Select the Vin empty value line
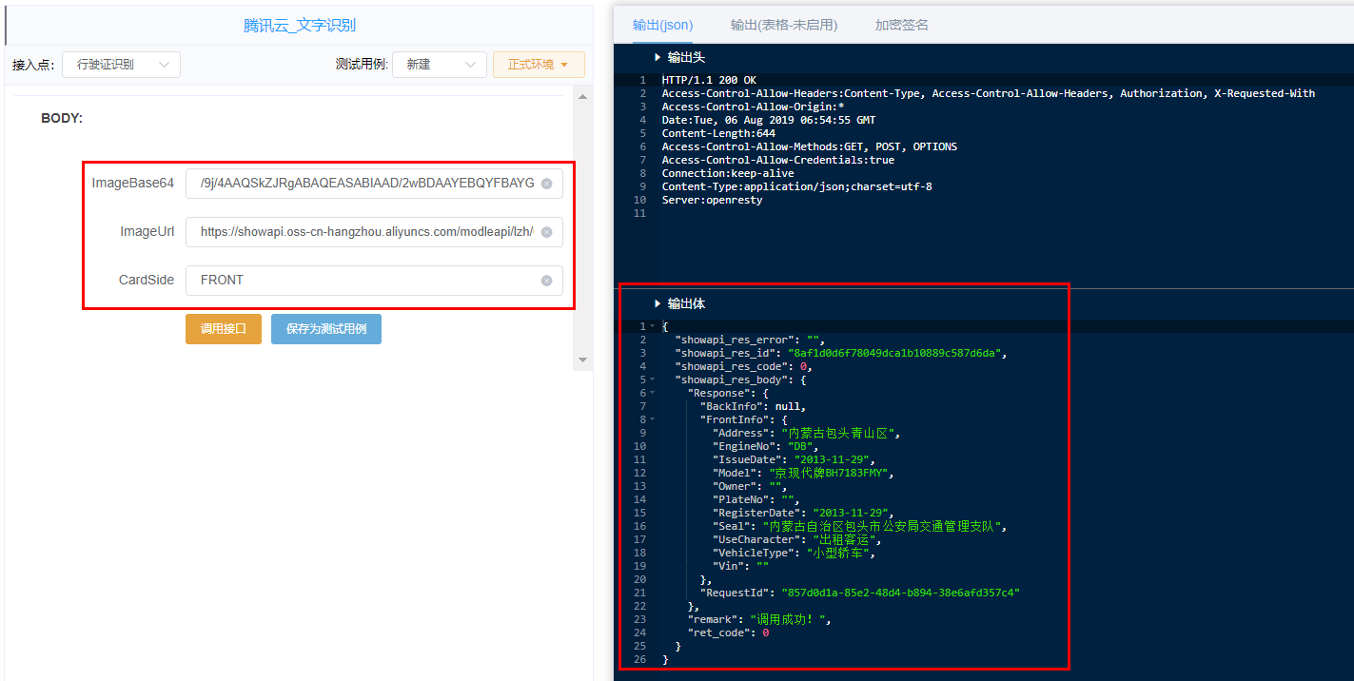This screenshot has width=1354, height=681. [x=741, y=566]
